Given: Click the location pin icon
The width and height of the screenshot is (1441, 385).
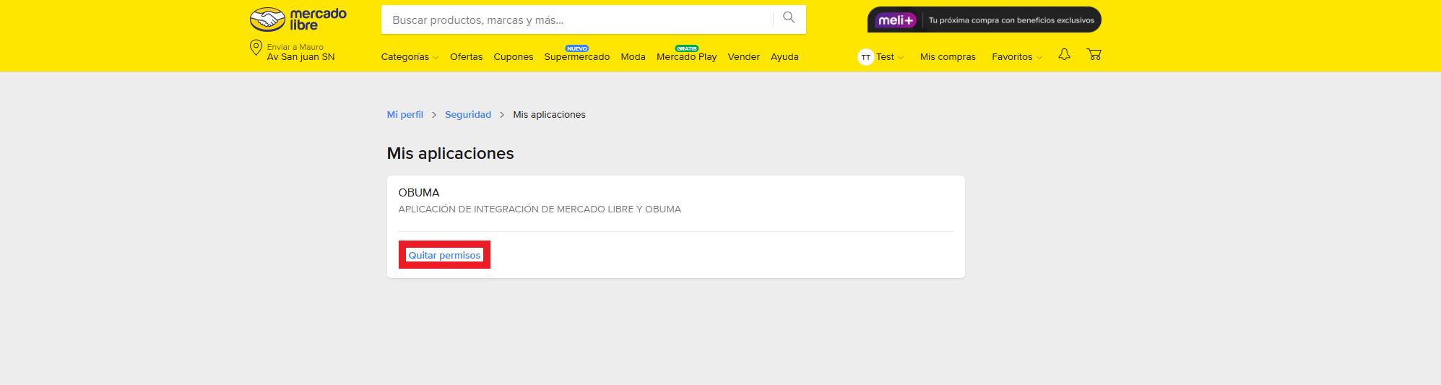Looking at the screenshot, I should (256, 48).
